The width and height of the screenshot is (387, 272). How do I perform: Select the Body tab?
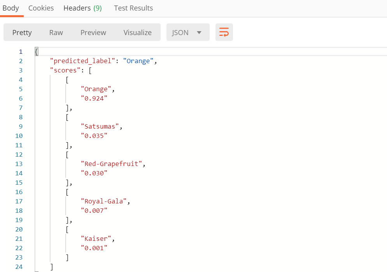(x=11, y=8)
